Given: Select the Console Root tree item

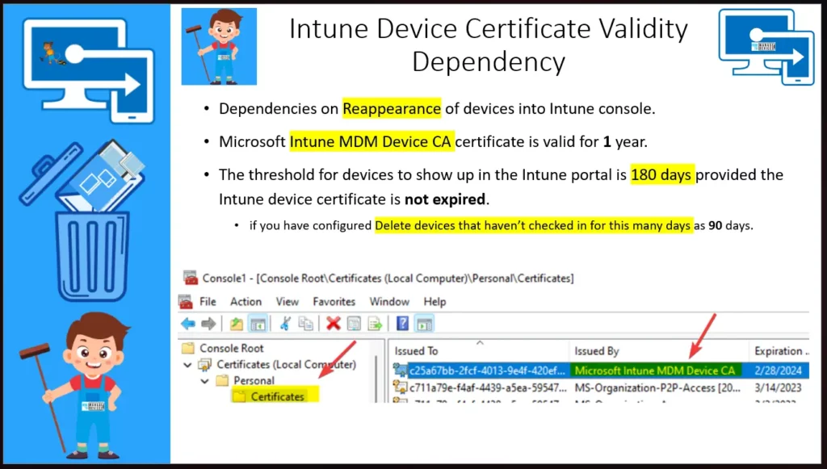Looking at the screenshot, I should [x=232, y=348].
